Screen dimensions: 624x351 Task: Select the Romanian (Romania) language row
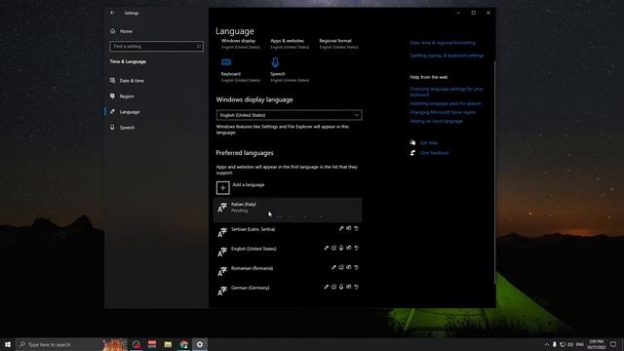288,271
